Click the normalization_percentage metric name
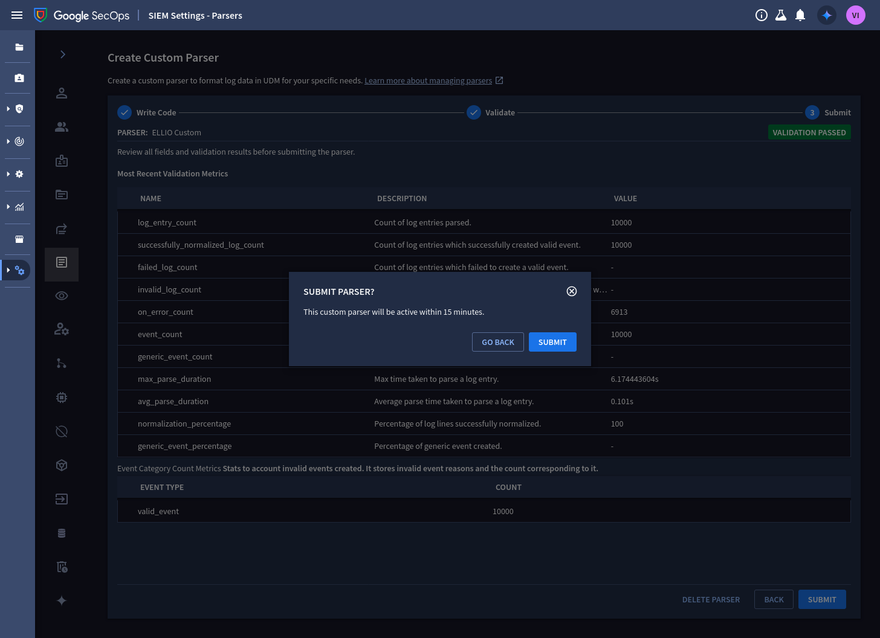The image size is (880, 638). pos(184,424)
